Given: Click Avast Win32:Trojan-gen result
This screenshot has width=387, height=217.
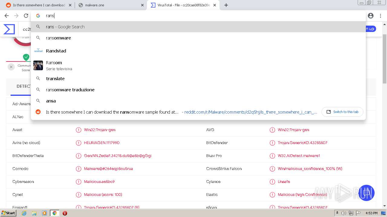Looking at the screenshot, I should pyautogui.click(x=99, y=130).
